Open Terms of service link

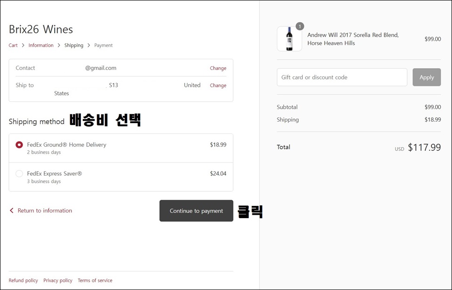[x=95, y=281]
